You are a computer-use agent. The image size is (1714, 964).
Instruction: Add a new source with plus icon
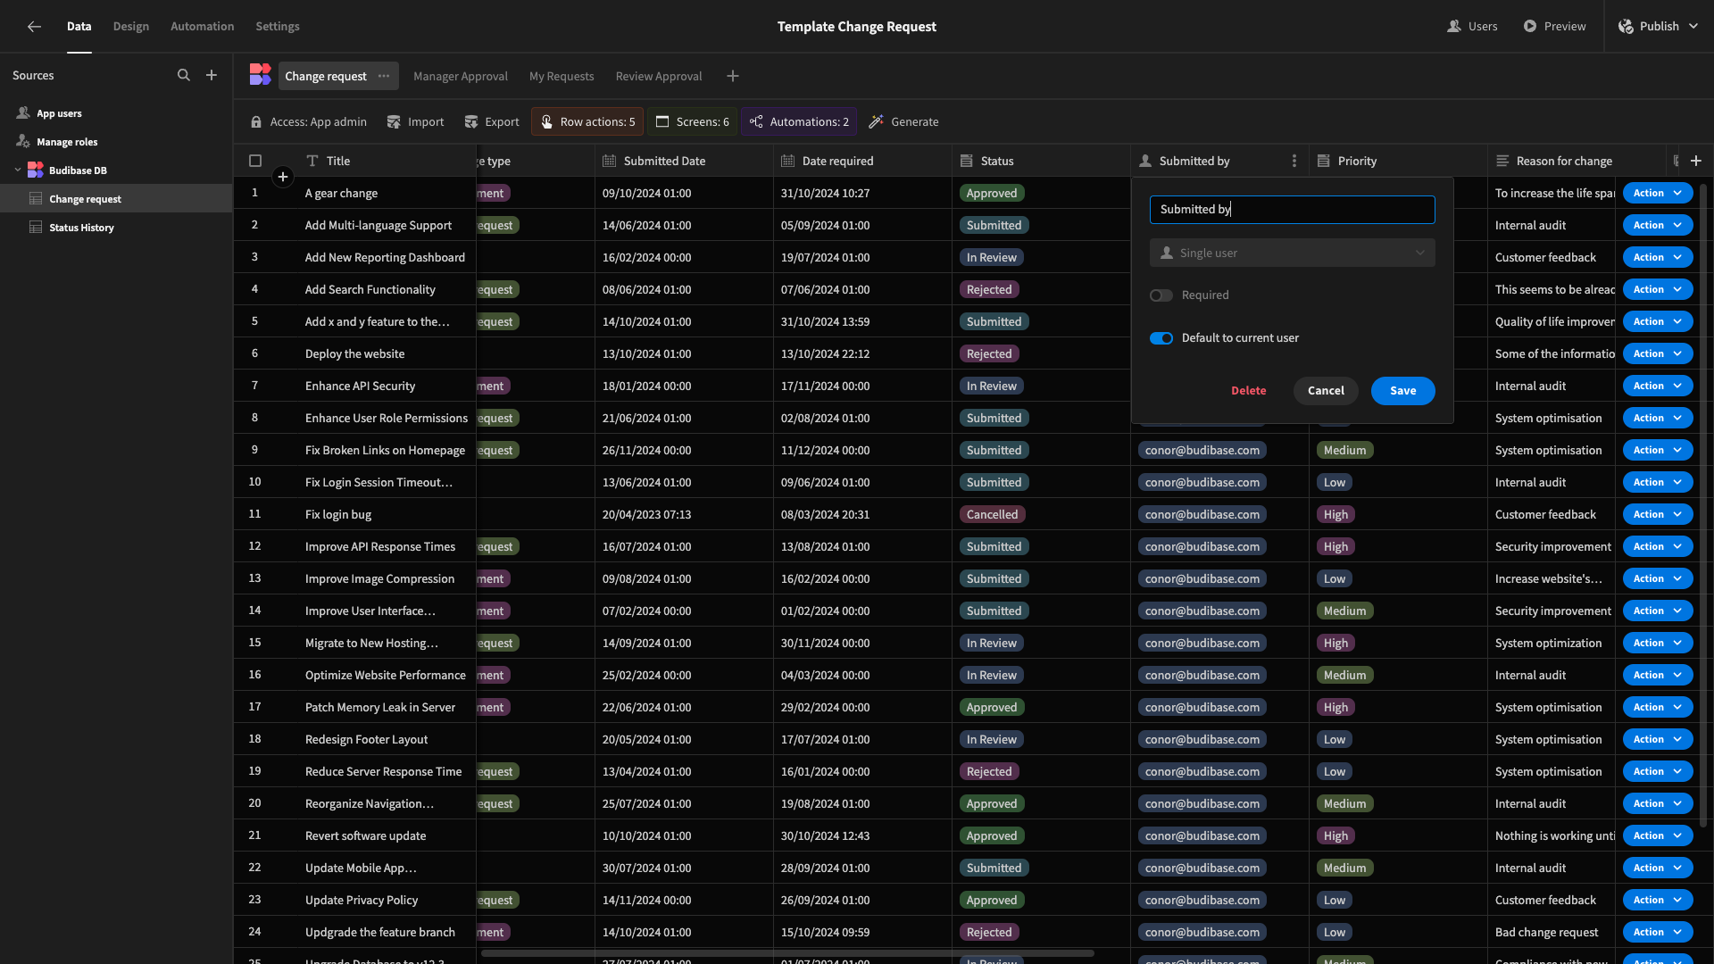[x=212, y=76]
